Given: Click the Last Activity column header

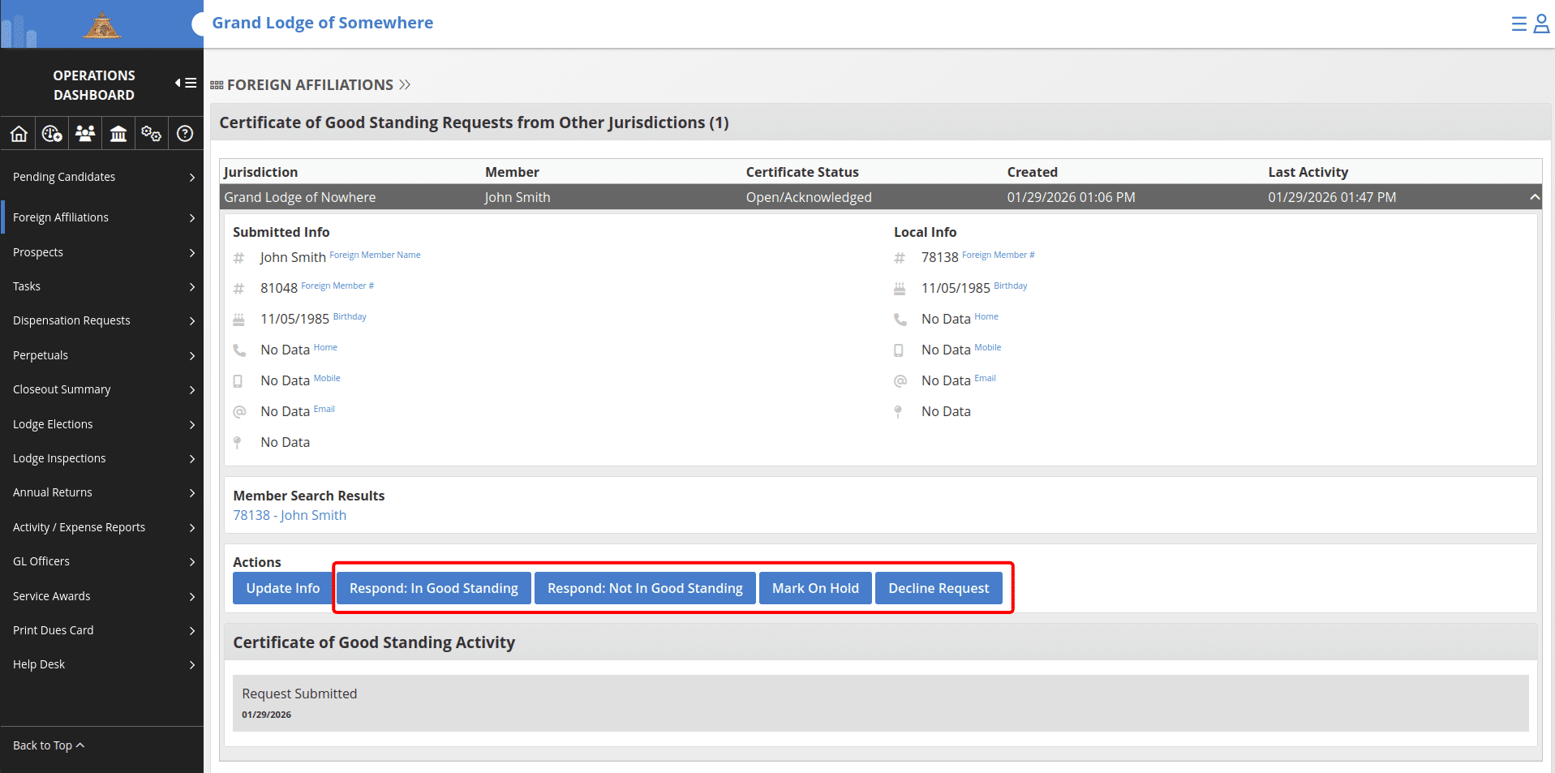Looking at the screenshot, I should (1308, 172).
